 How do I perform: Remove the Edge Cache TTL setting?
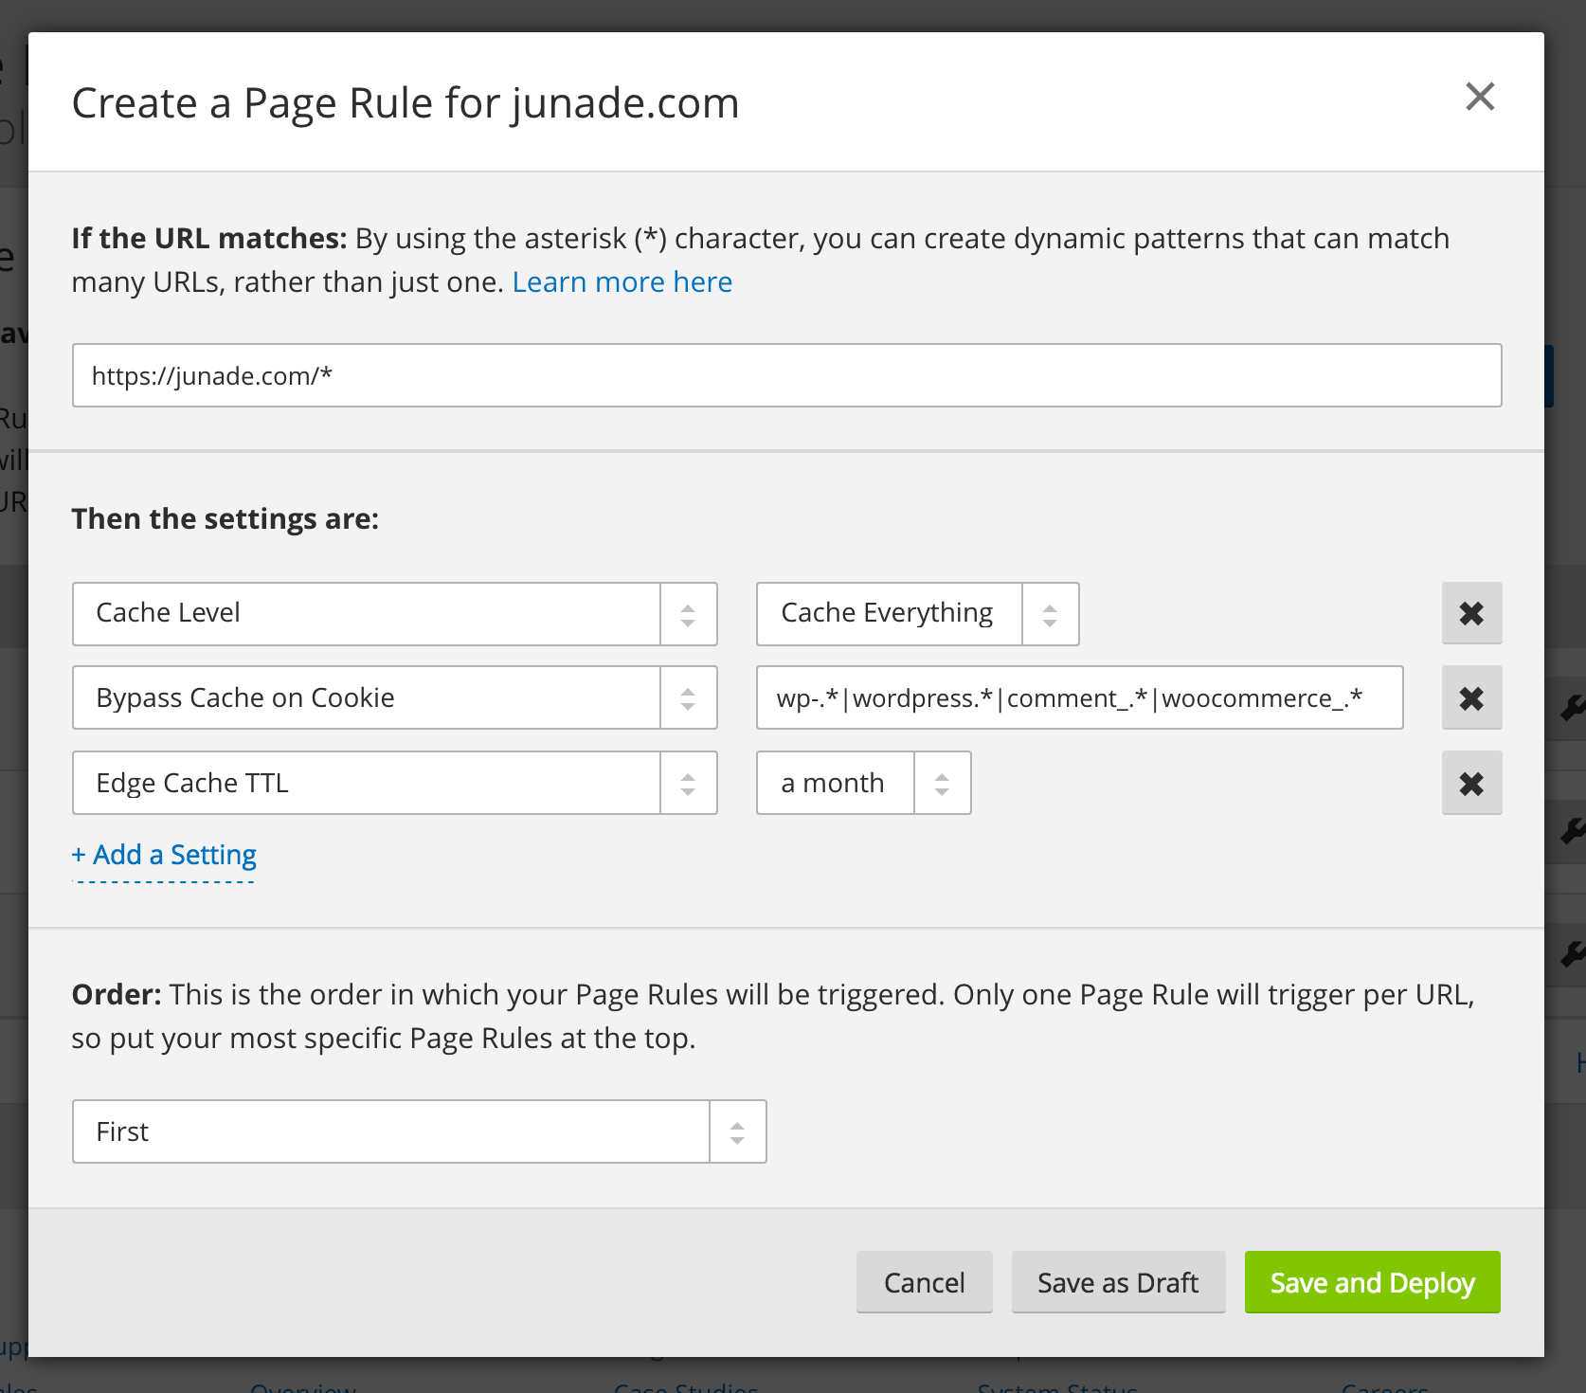pyautogui.click(x=1471, y=783)
